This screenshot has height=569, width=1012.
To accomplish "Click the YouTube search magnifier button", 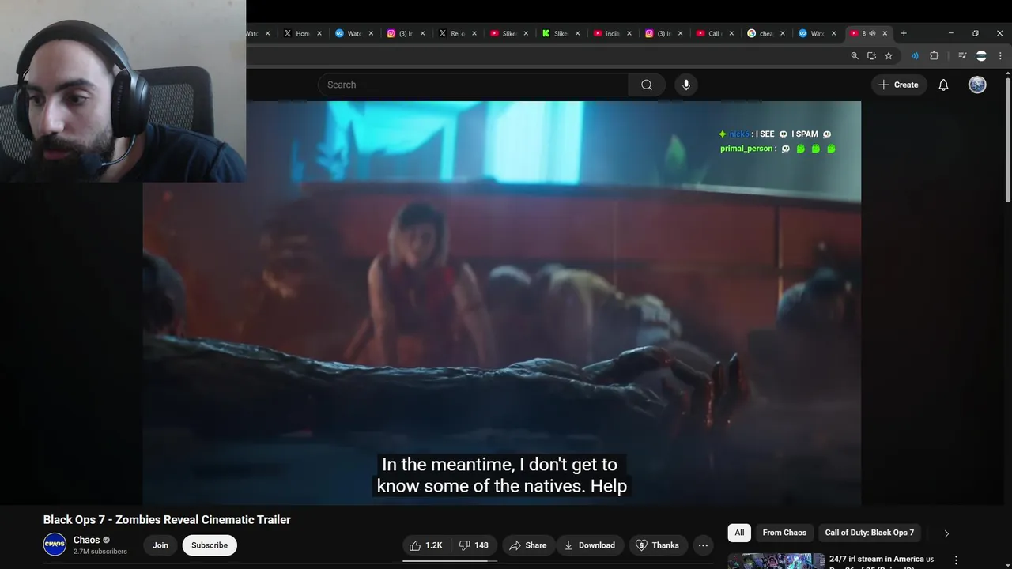I will click(x=647, y=85).
